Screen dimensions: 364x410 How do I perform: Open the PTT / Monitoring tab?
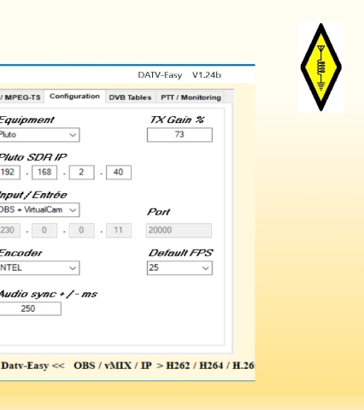pos(191,97)
